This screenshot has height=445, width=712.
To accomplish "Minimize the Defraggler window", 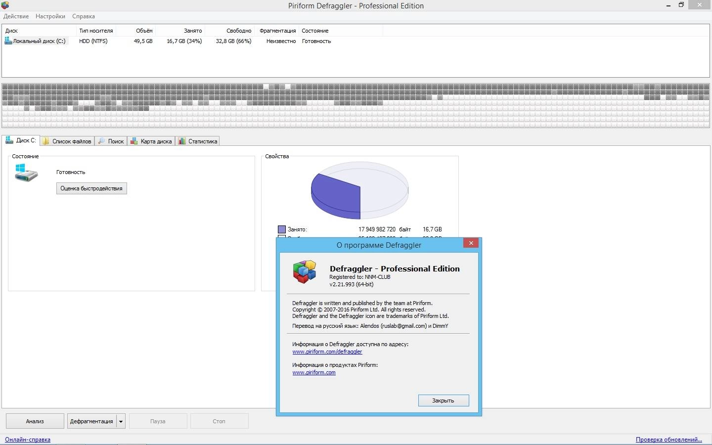I will [668, 5].
